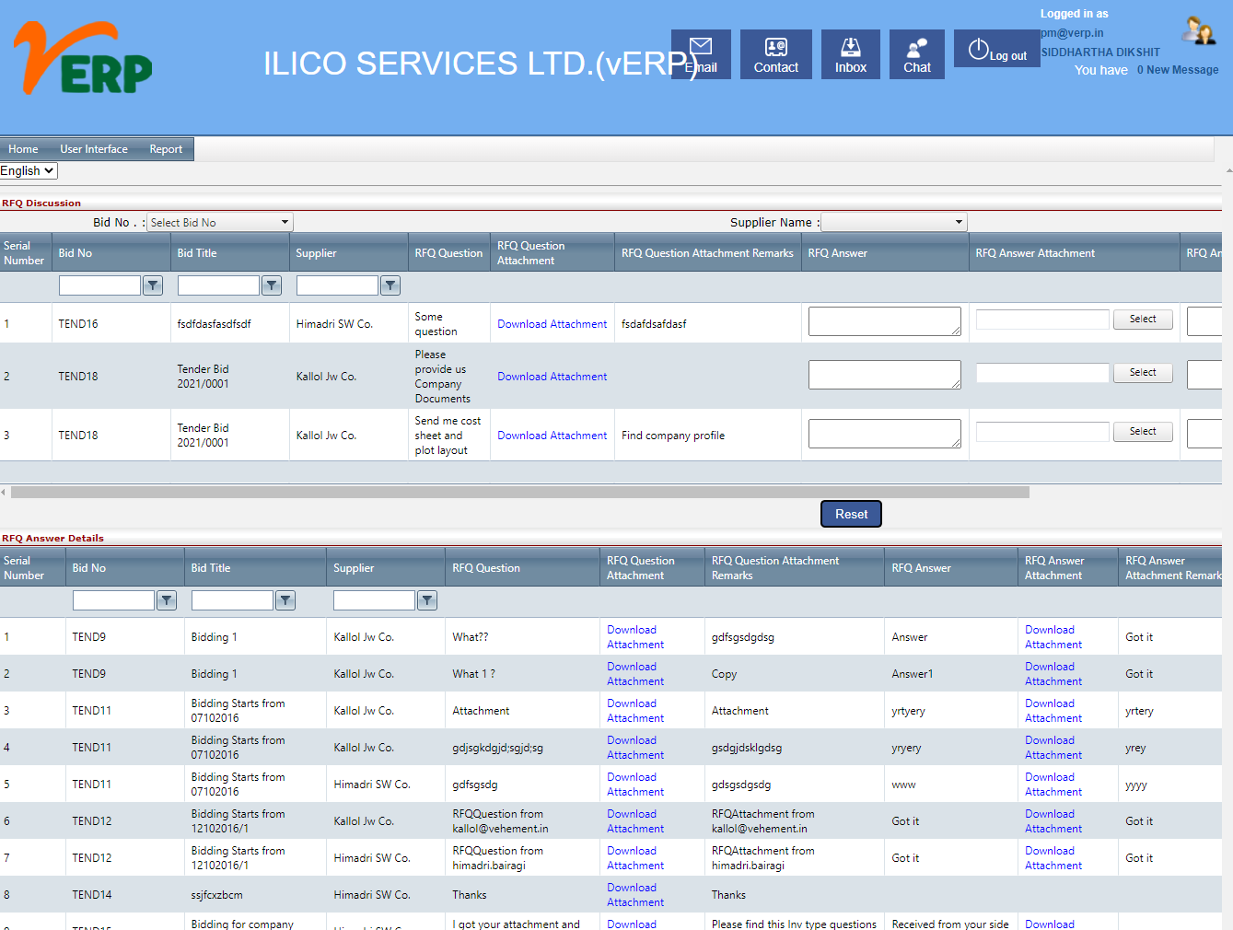
Task: Open the Chat icon button
Action: point(917,54)
